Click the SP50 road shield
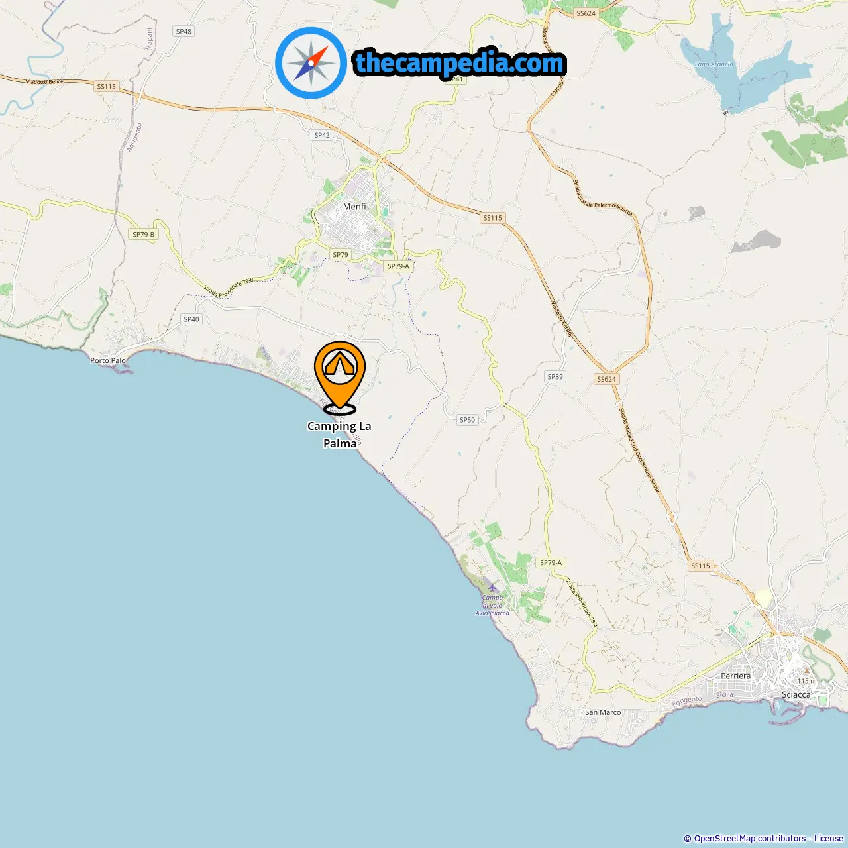Viewport: 848px width, 848px height. 467,420
